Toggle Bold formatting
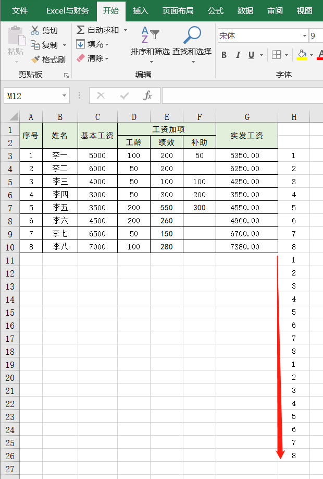323x479 pixels. click(x=224, y=55)
